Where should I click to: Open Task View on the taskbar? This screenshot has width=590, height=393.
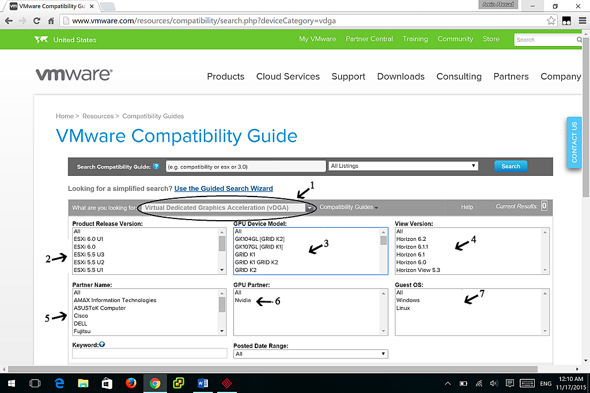point(35,383)
